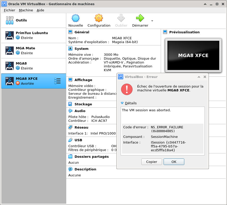Click the MGA8 XFCE preview thumbnail
The height and width of the screenshot is (205, 227).
(x=193, y=55)
